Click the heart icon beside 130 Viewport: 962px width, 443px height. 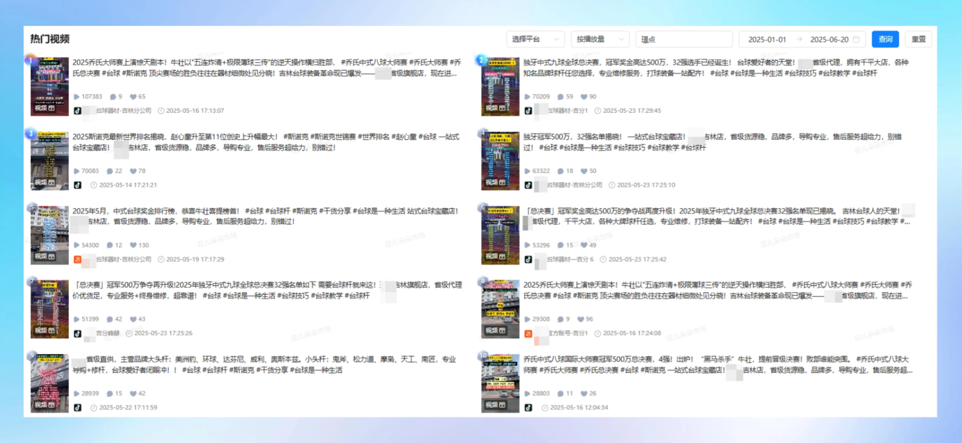pyautogui.click(x=133, y=245)
